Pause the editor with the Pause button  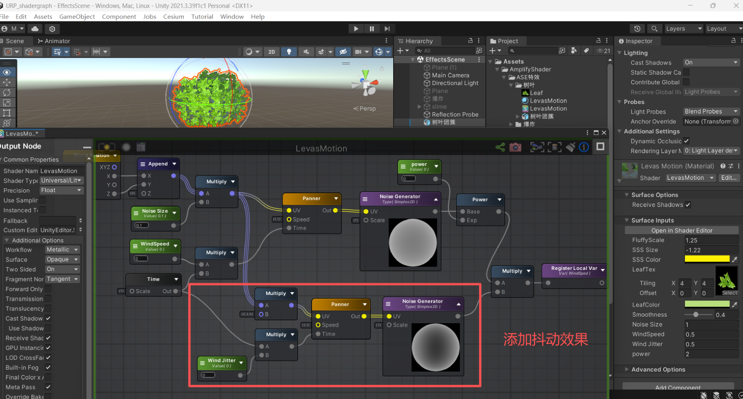click(371, 29)
